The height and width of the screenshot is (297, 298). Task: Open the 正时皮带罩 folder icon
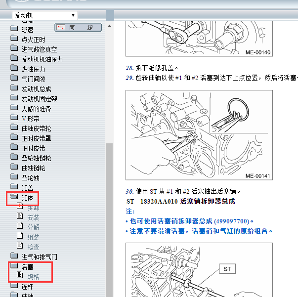pyautogui.click(x=14, y=137)
